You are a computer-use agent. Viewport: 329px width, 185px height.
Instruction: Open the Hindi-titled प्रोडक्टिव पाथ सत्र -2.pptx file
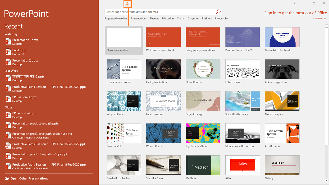pyautogui.click(x=49, y=78)
